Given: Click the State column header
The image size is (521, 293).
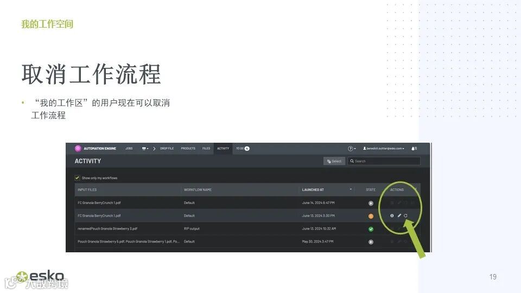Looking at the screenshot, I should coord(371,190).
